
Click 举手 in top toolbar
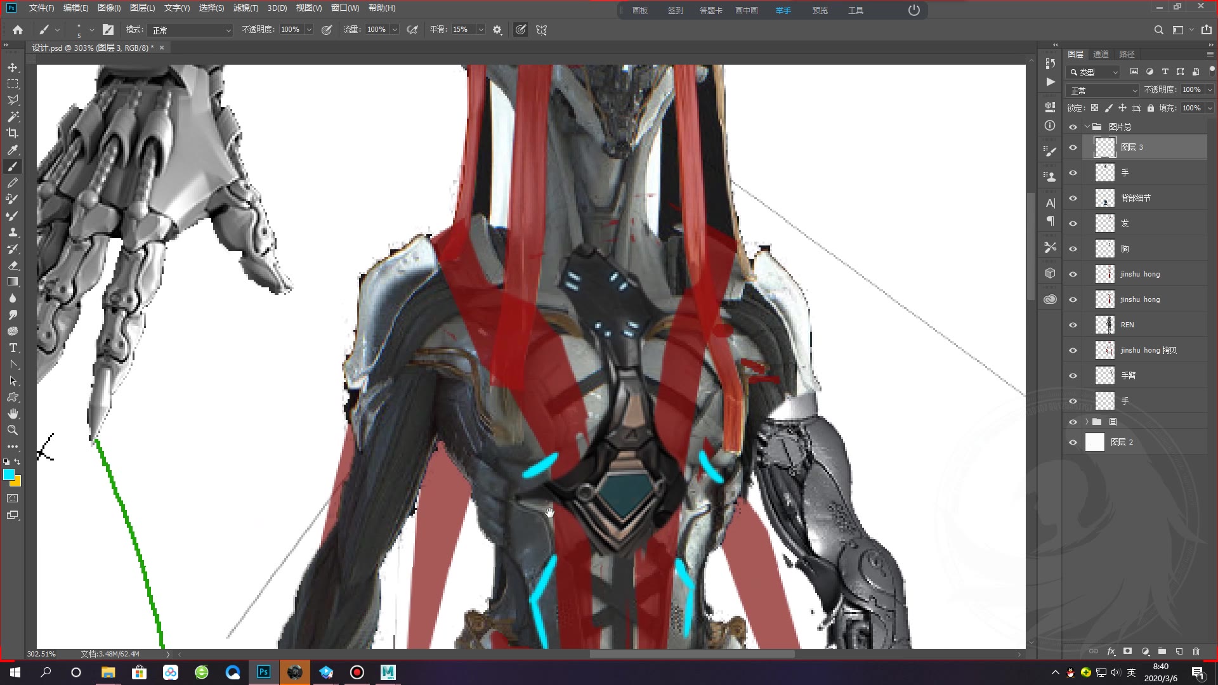[783, 10]
